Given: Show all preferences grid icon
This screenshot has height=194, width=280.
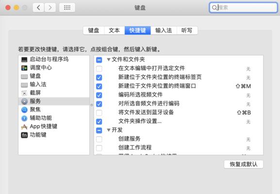Looking at the screenshot, I should [x=67, y=7].
